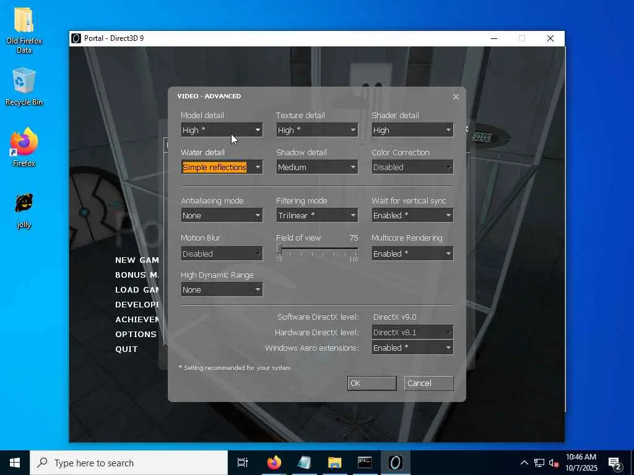Click the Field of view slider handle
634x475 pixels.
pos(279,249)
